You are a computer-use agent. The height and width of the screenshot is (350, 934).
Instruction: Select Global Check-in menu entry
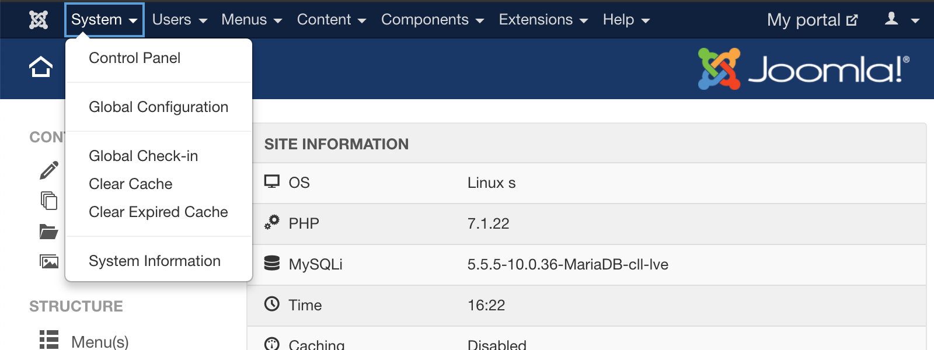pyautogui.click(x=143, y=156)
